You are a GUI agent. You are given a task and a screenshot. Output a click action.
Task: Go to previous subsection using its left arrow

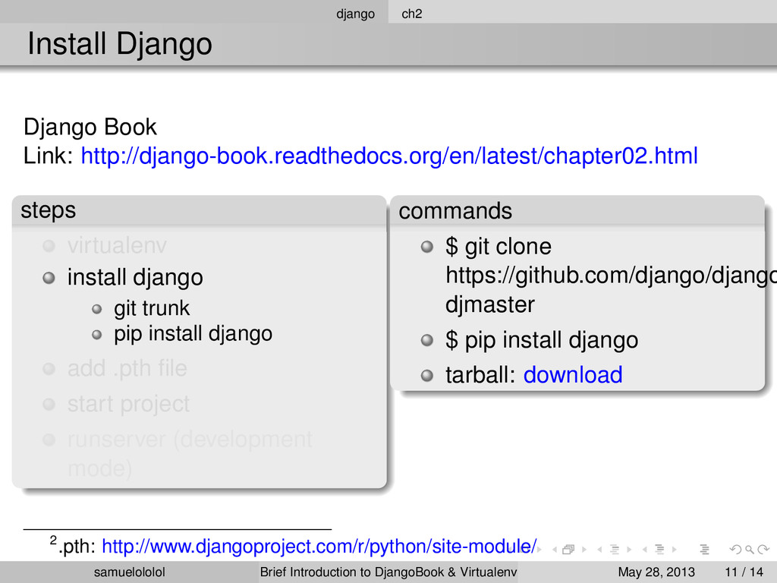tap(599, 550)
